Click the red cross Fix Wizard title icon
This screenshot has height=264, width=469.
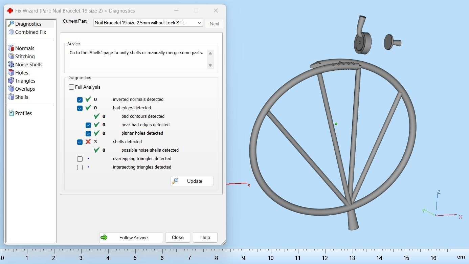(x=10, y=10)
